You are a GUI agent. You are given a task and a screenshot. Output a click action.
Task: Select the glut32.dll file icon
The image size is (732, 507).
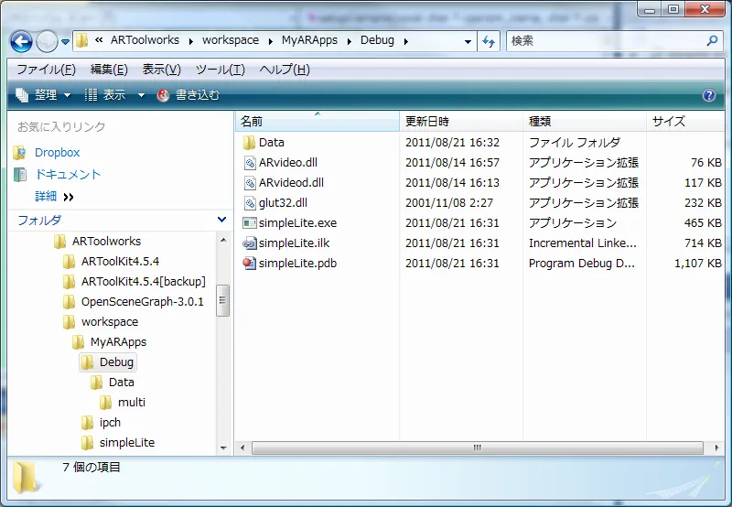(250, 202)
